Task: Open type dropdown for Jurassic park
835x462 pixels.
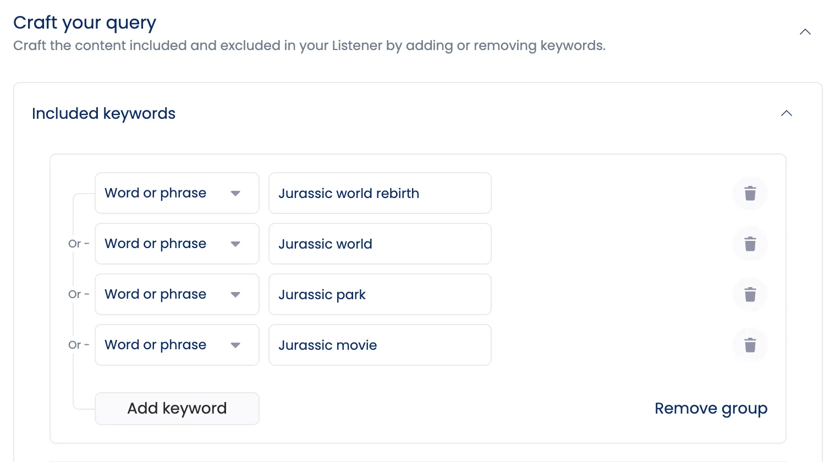Action: click(177, 294)
